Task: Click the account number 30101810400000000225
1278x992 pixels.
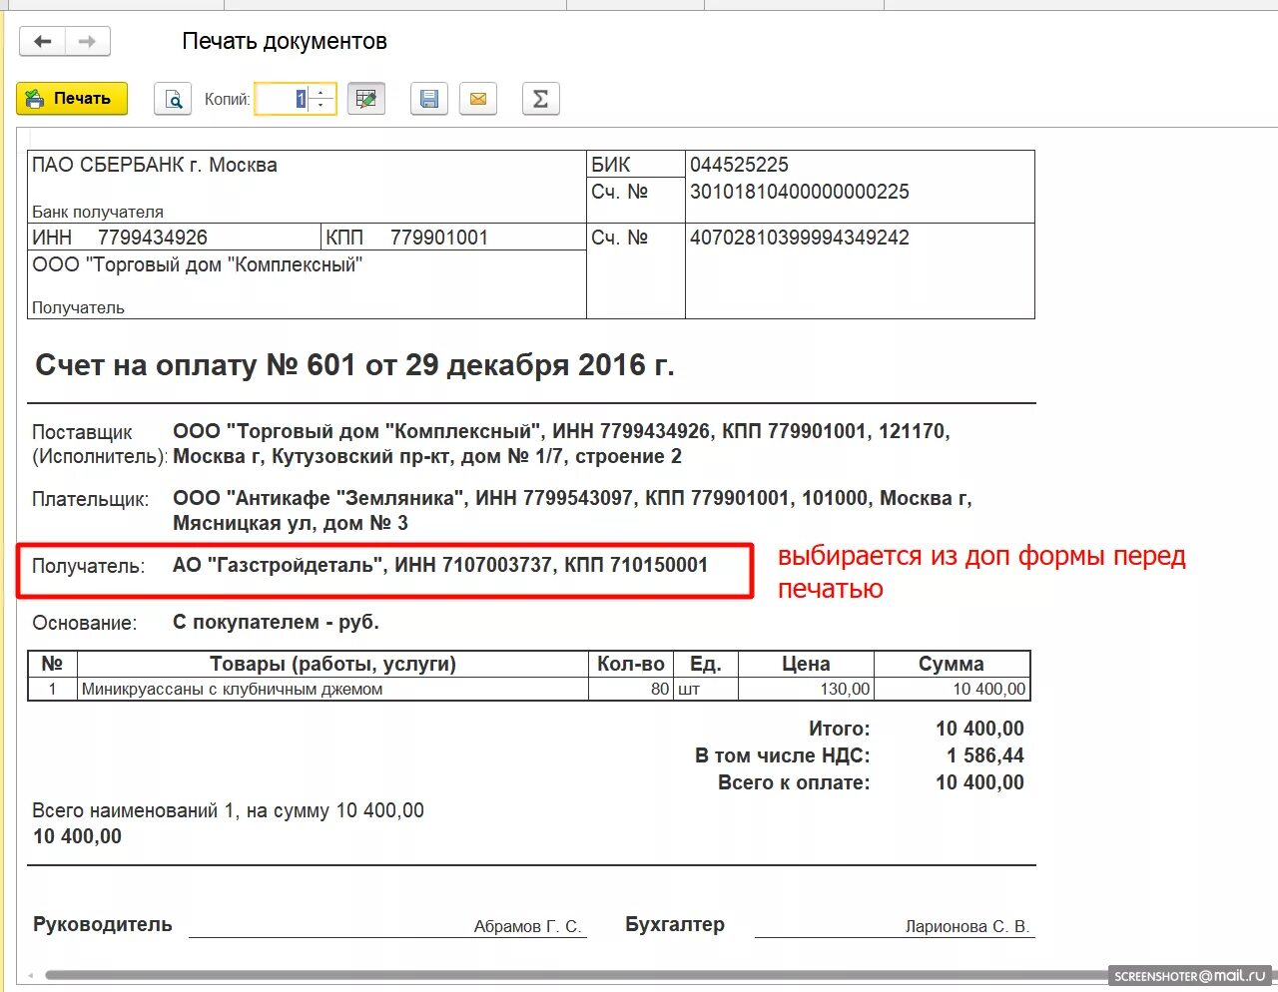Action: [799, 192]
